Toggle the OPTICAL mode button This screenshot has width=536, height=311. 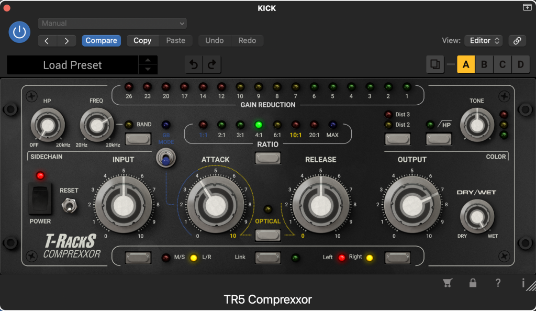point(268,235)
